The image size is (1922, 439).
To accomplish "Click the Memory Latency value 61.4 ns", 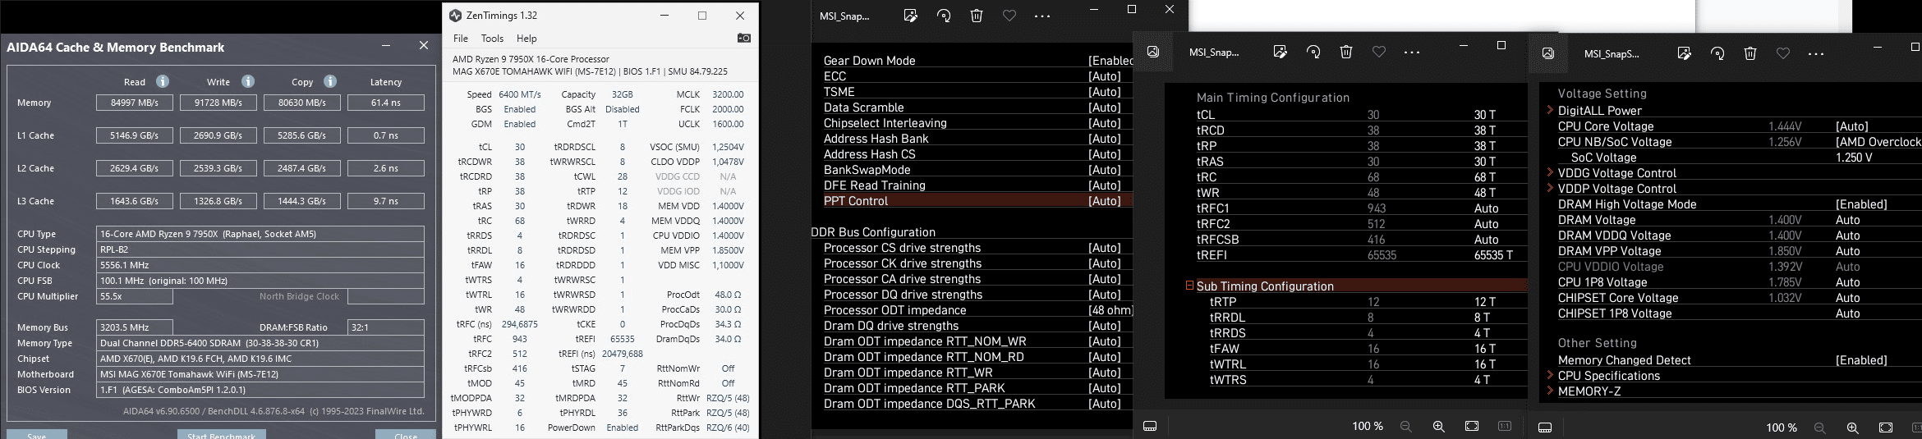I will tap(386, 103).
